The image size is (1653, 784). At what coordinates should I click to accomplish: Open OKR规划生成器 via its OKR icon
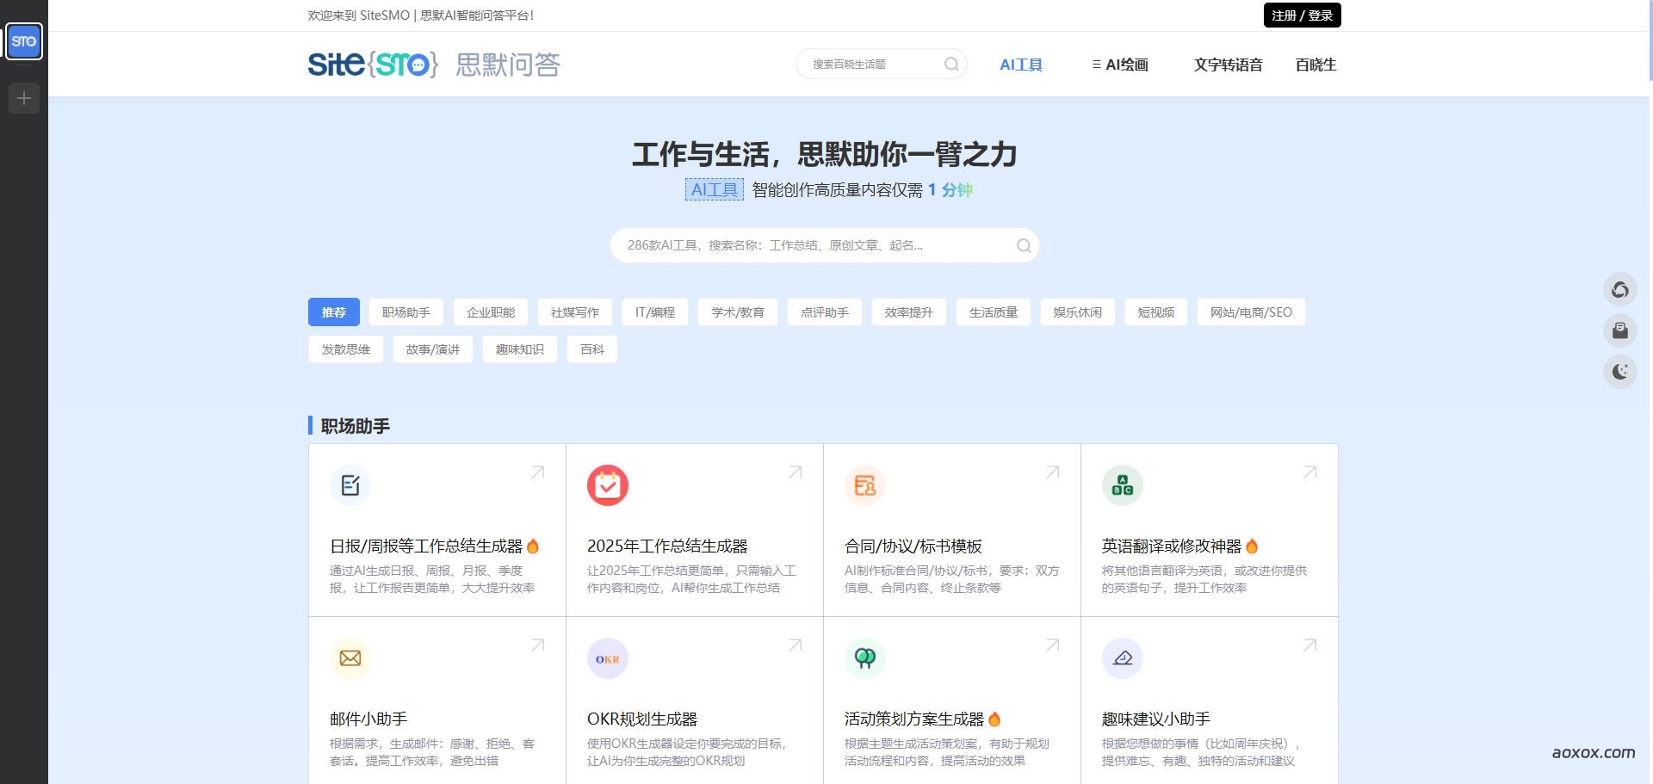(607, 658)
